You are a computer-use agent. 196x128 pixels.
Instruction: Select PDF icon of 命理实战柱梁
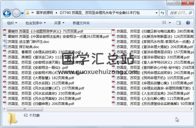click(x=5, y=52)
